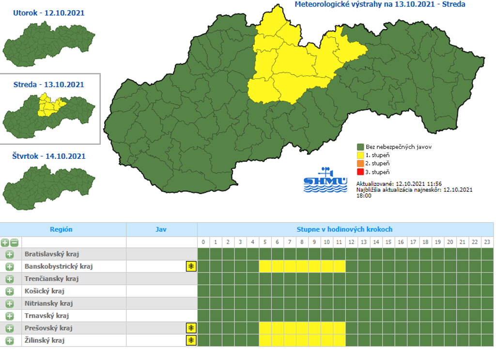Click the snowflake warning icon for Banskobystrický kraj

pos(191,266)
